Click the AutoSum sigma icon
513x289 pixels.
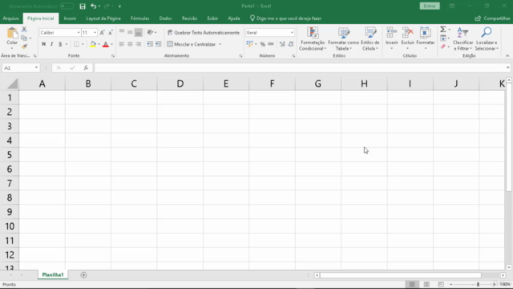(443, 30)
